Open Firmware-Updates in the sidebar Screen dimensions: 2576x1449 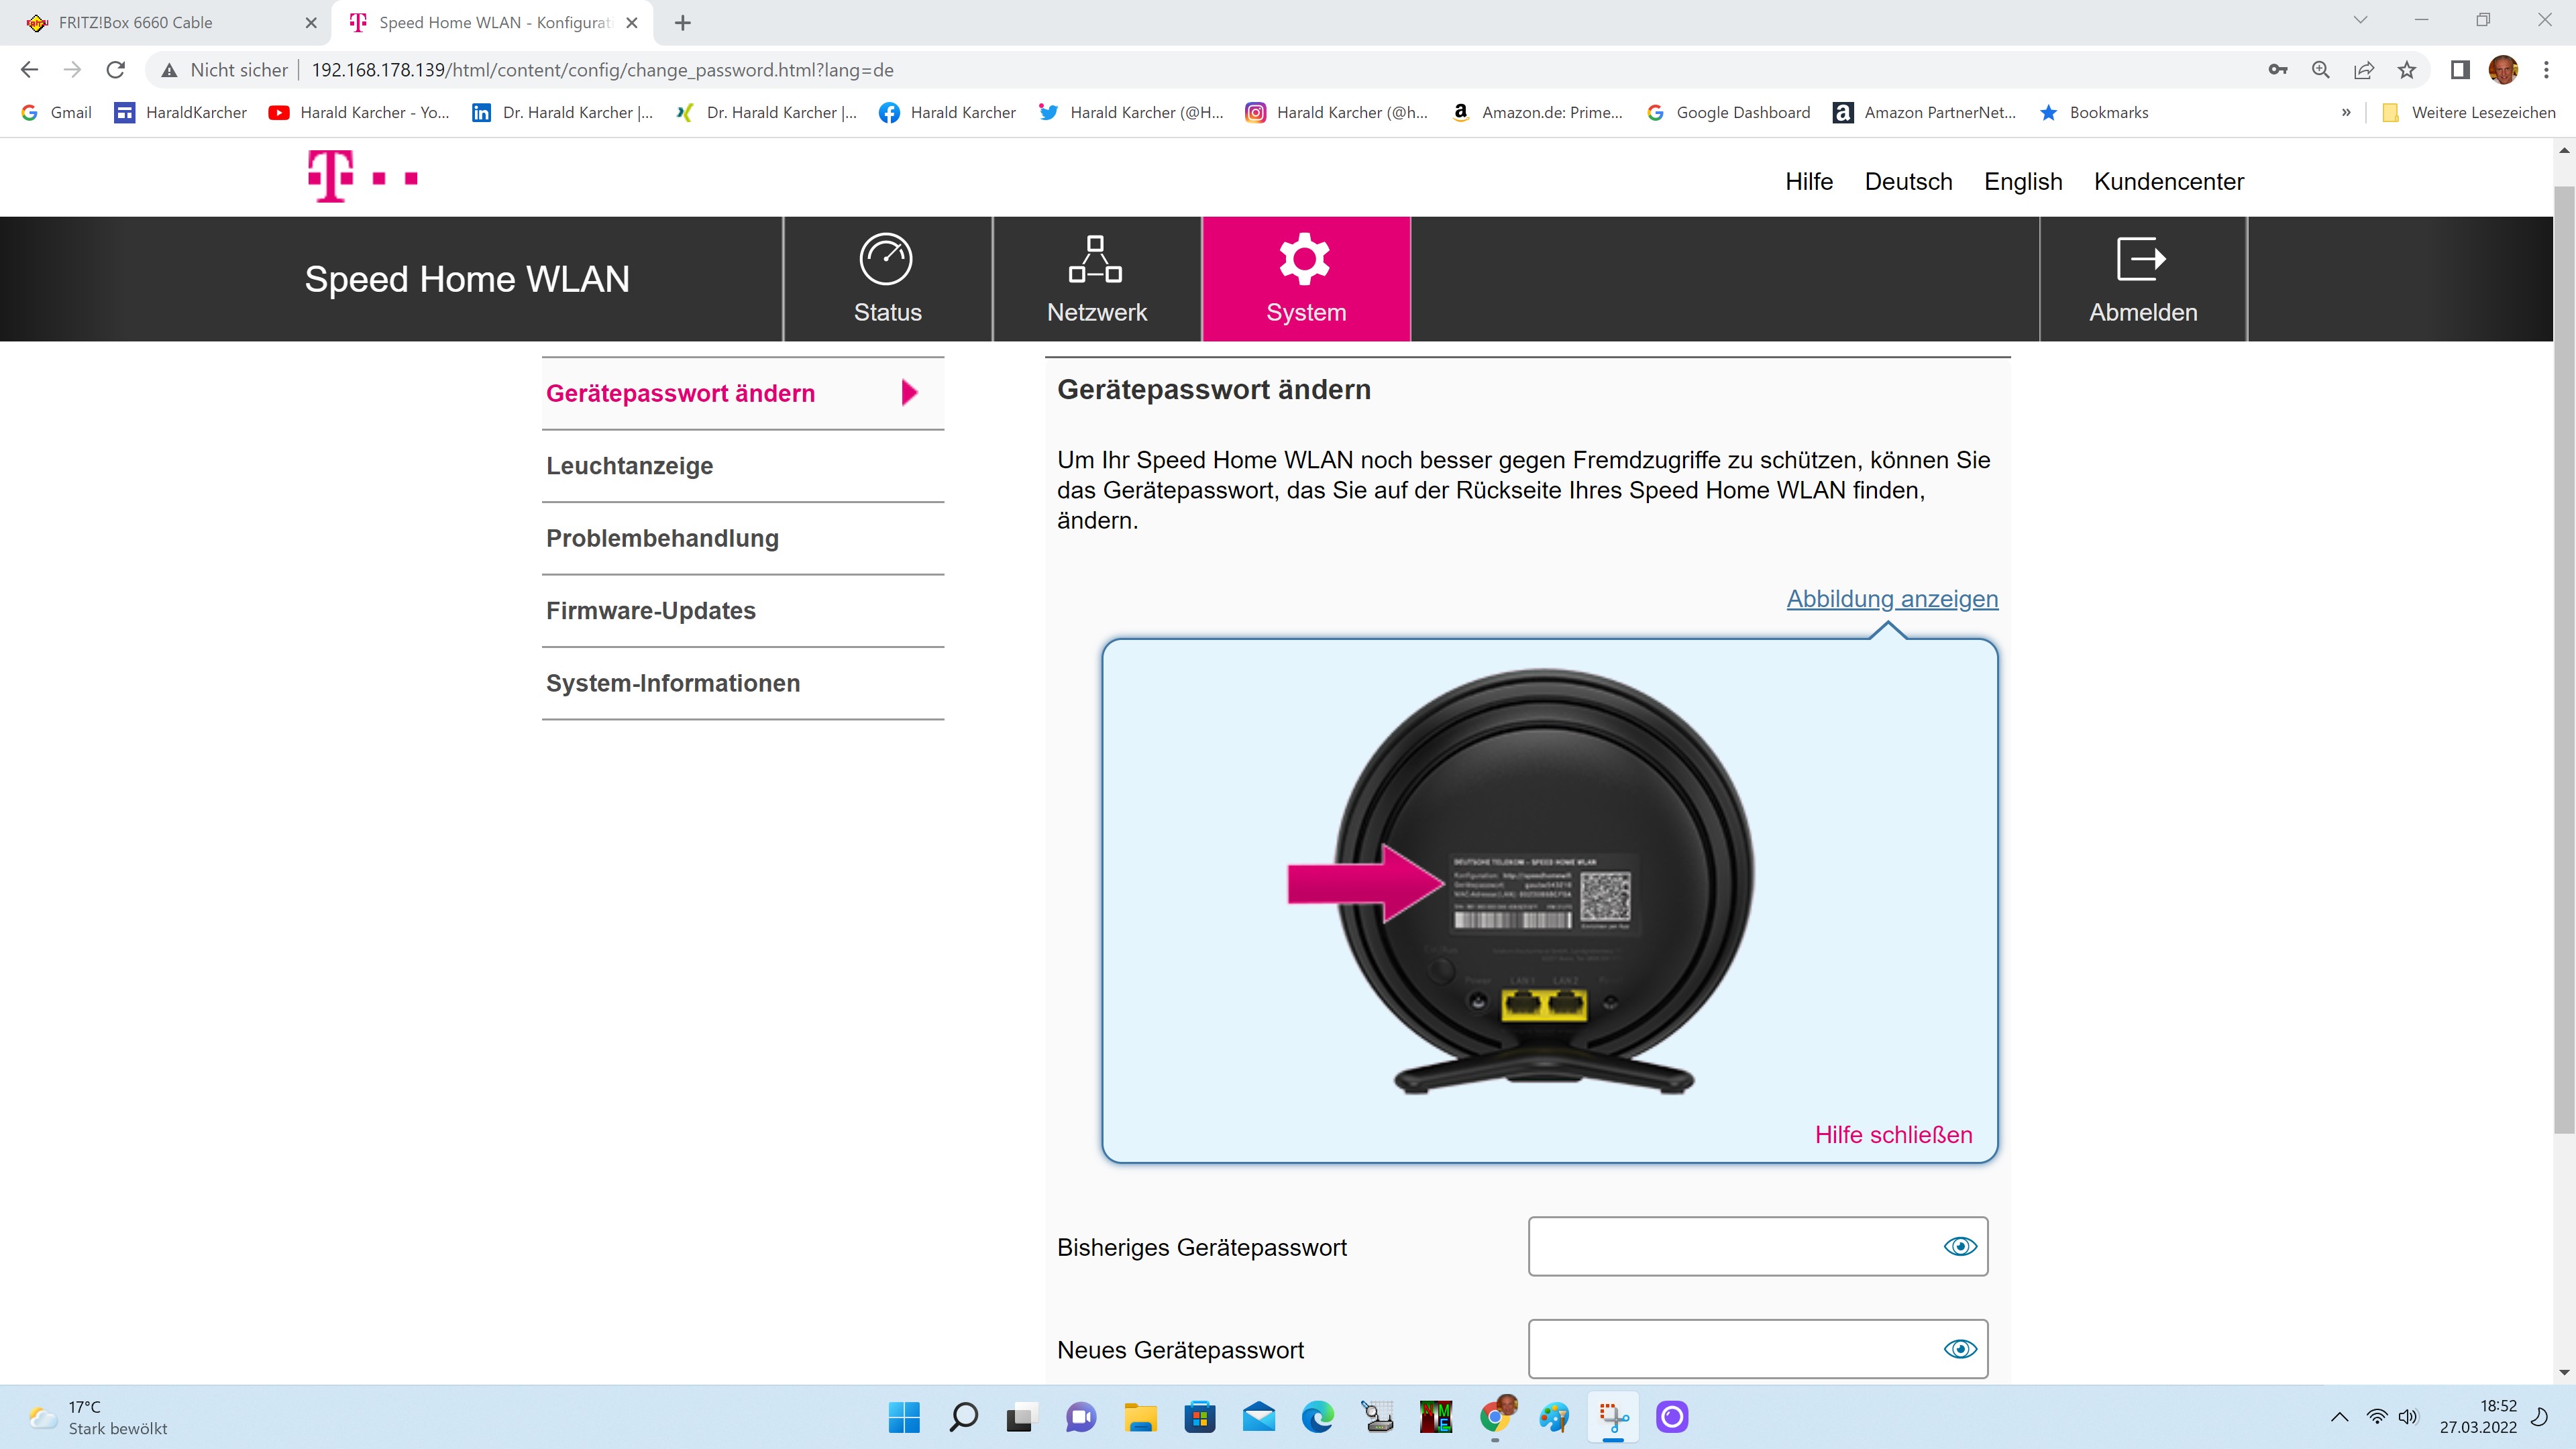(651, 611)
